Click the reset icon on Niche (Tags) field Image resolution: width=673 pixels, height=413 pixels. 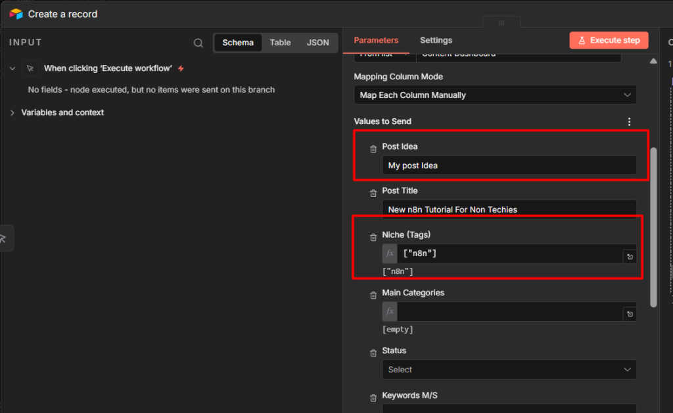click(630, 257)
